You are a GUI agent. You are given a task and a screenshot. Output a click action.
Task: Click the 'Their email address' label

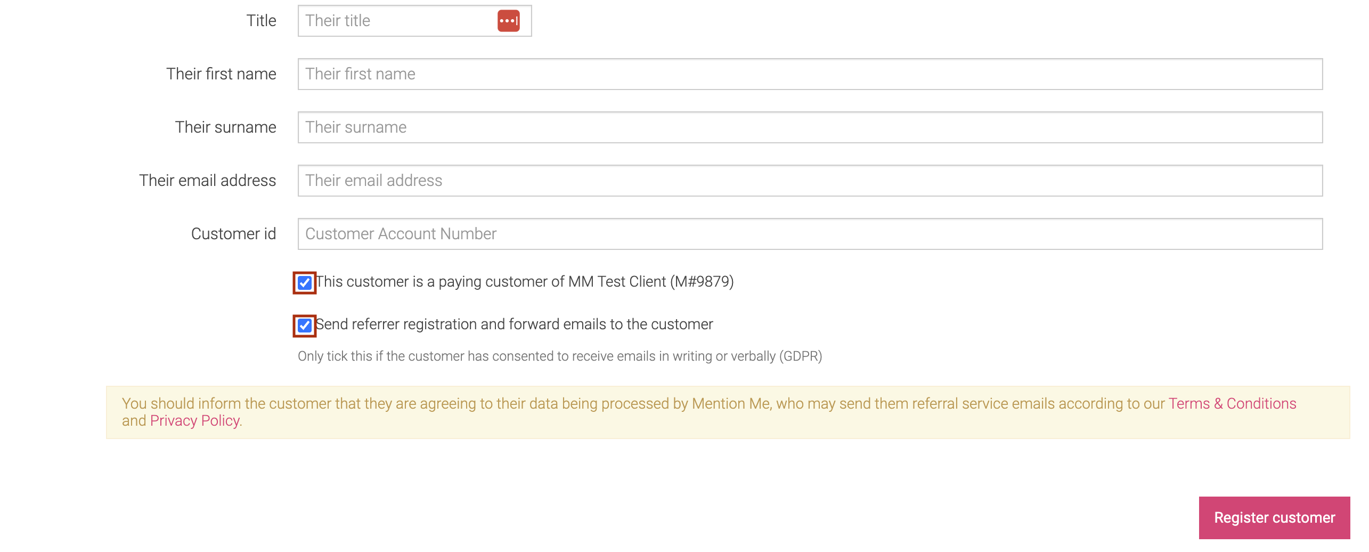pyautogui.click(x=208, y=181)
